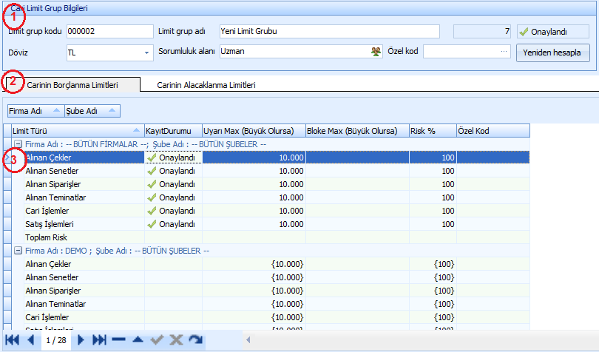Viewport: 599px width, 352px height.
Task: Click the header Onaylandı status button
Action: [x=552, y=32]
